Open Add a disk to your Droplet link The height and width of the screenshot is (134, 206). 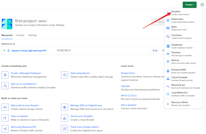tap(24, 105)
